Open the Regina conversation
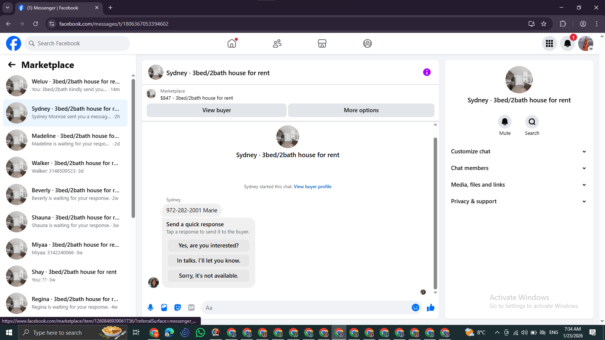Viewport: 605px width, 340px height. (65, 303)
